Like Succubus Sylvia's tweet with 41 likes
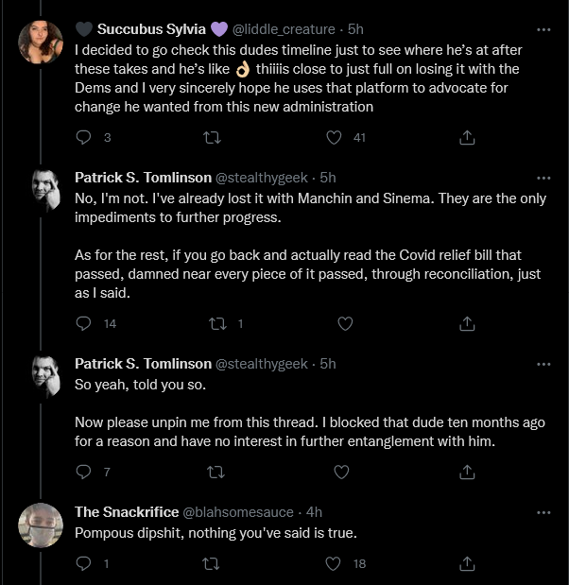Viewport: 569px width, 585px height. coord(334,138)
